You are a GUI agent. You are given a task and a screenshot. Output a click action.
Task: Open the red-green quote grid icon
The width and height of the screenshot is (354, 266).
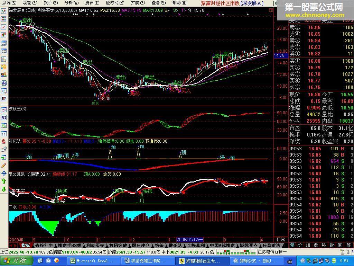point(3,19)
